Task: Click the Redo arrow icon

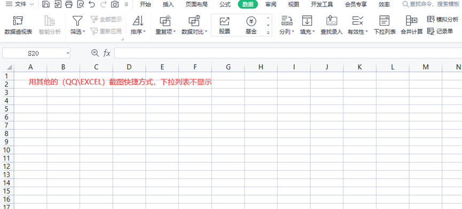Action: (103, 4)
